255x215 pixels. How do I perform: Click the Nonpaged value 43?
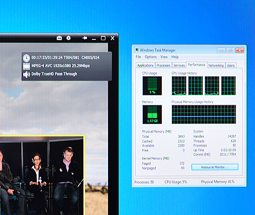(183, 168)
